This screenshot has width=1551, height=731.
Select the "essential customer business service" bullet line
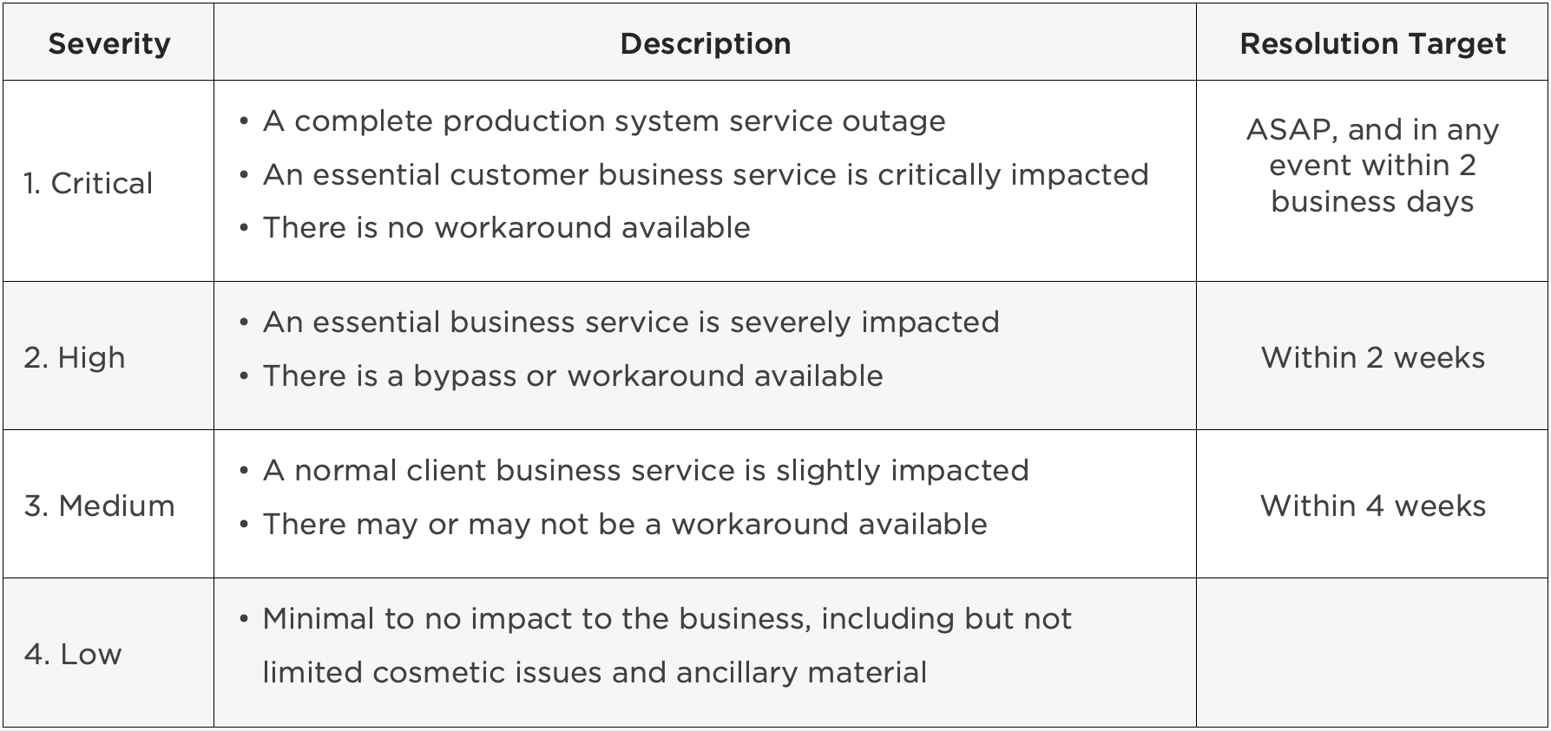tap(705, 174)
